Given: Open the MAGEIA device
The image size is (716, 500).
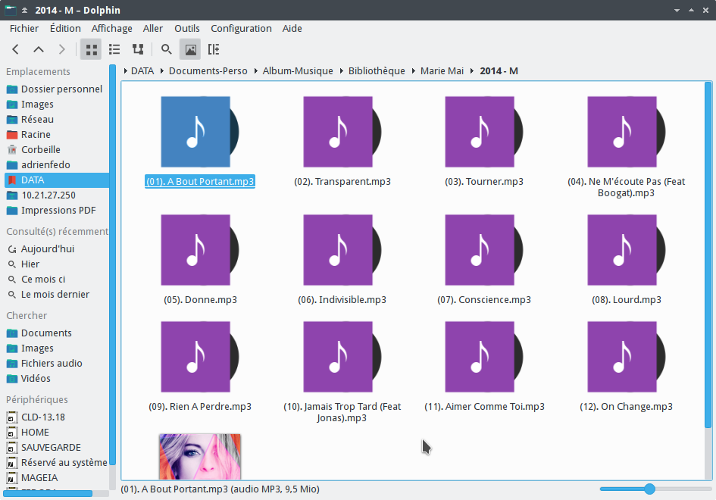Looking at the screenshot, I should (x=57, y=477).
